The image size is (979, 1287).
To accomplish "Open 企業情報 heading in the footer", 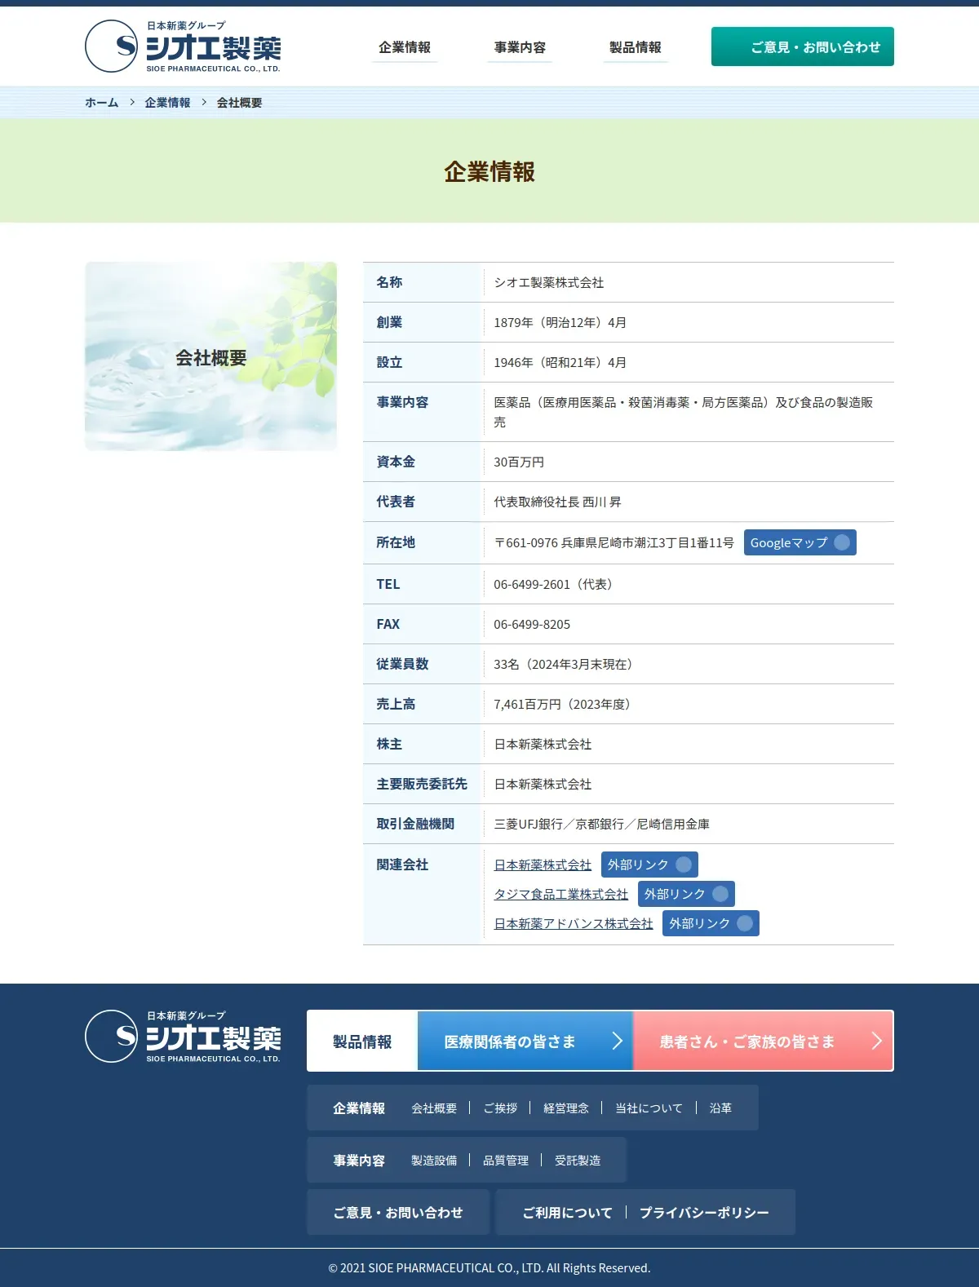I will tap(359, 1108).
